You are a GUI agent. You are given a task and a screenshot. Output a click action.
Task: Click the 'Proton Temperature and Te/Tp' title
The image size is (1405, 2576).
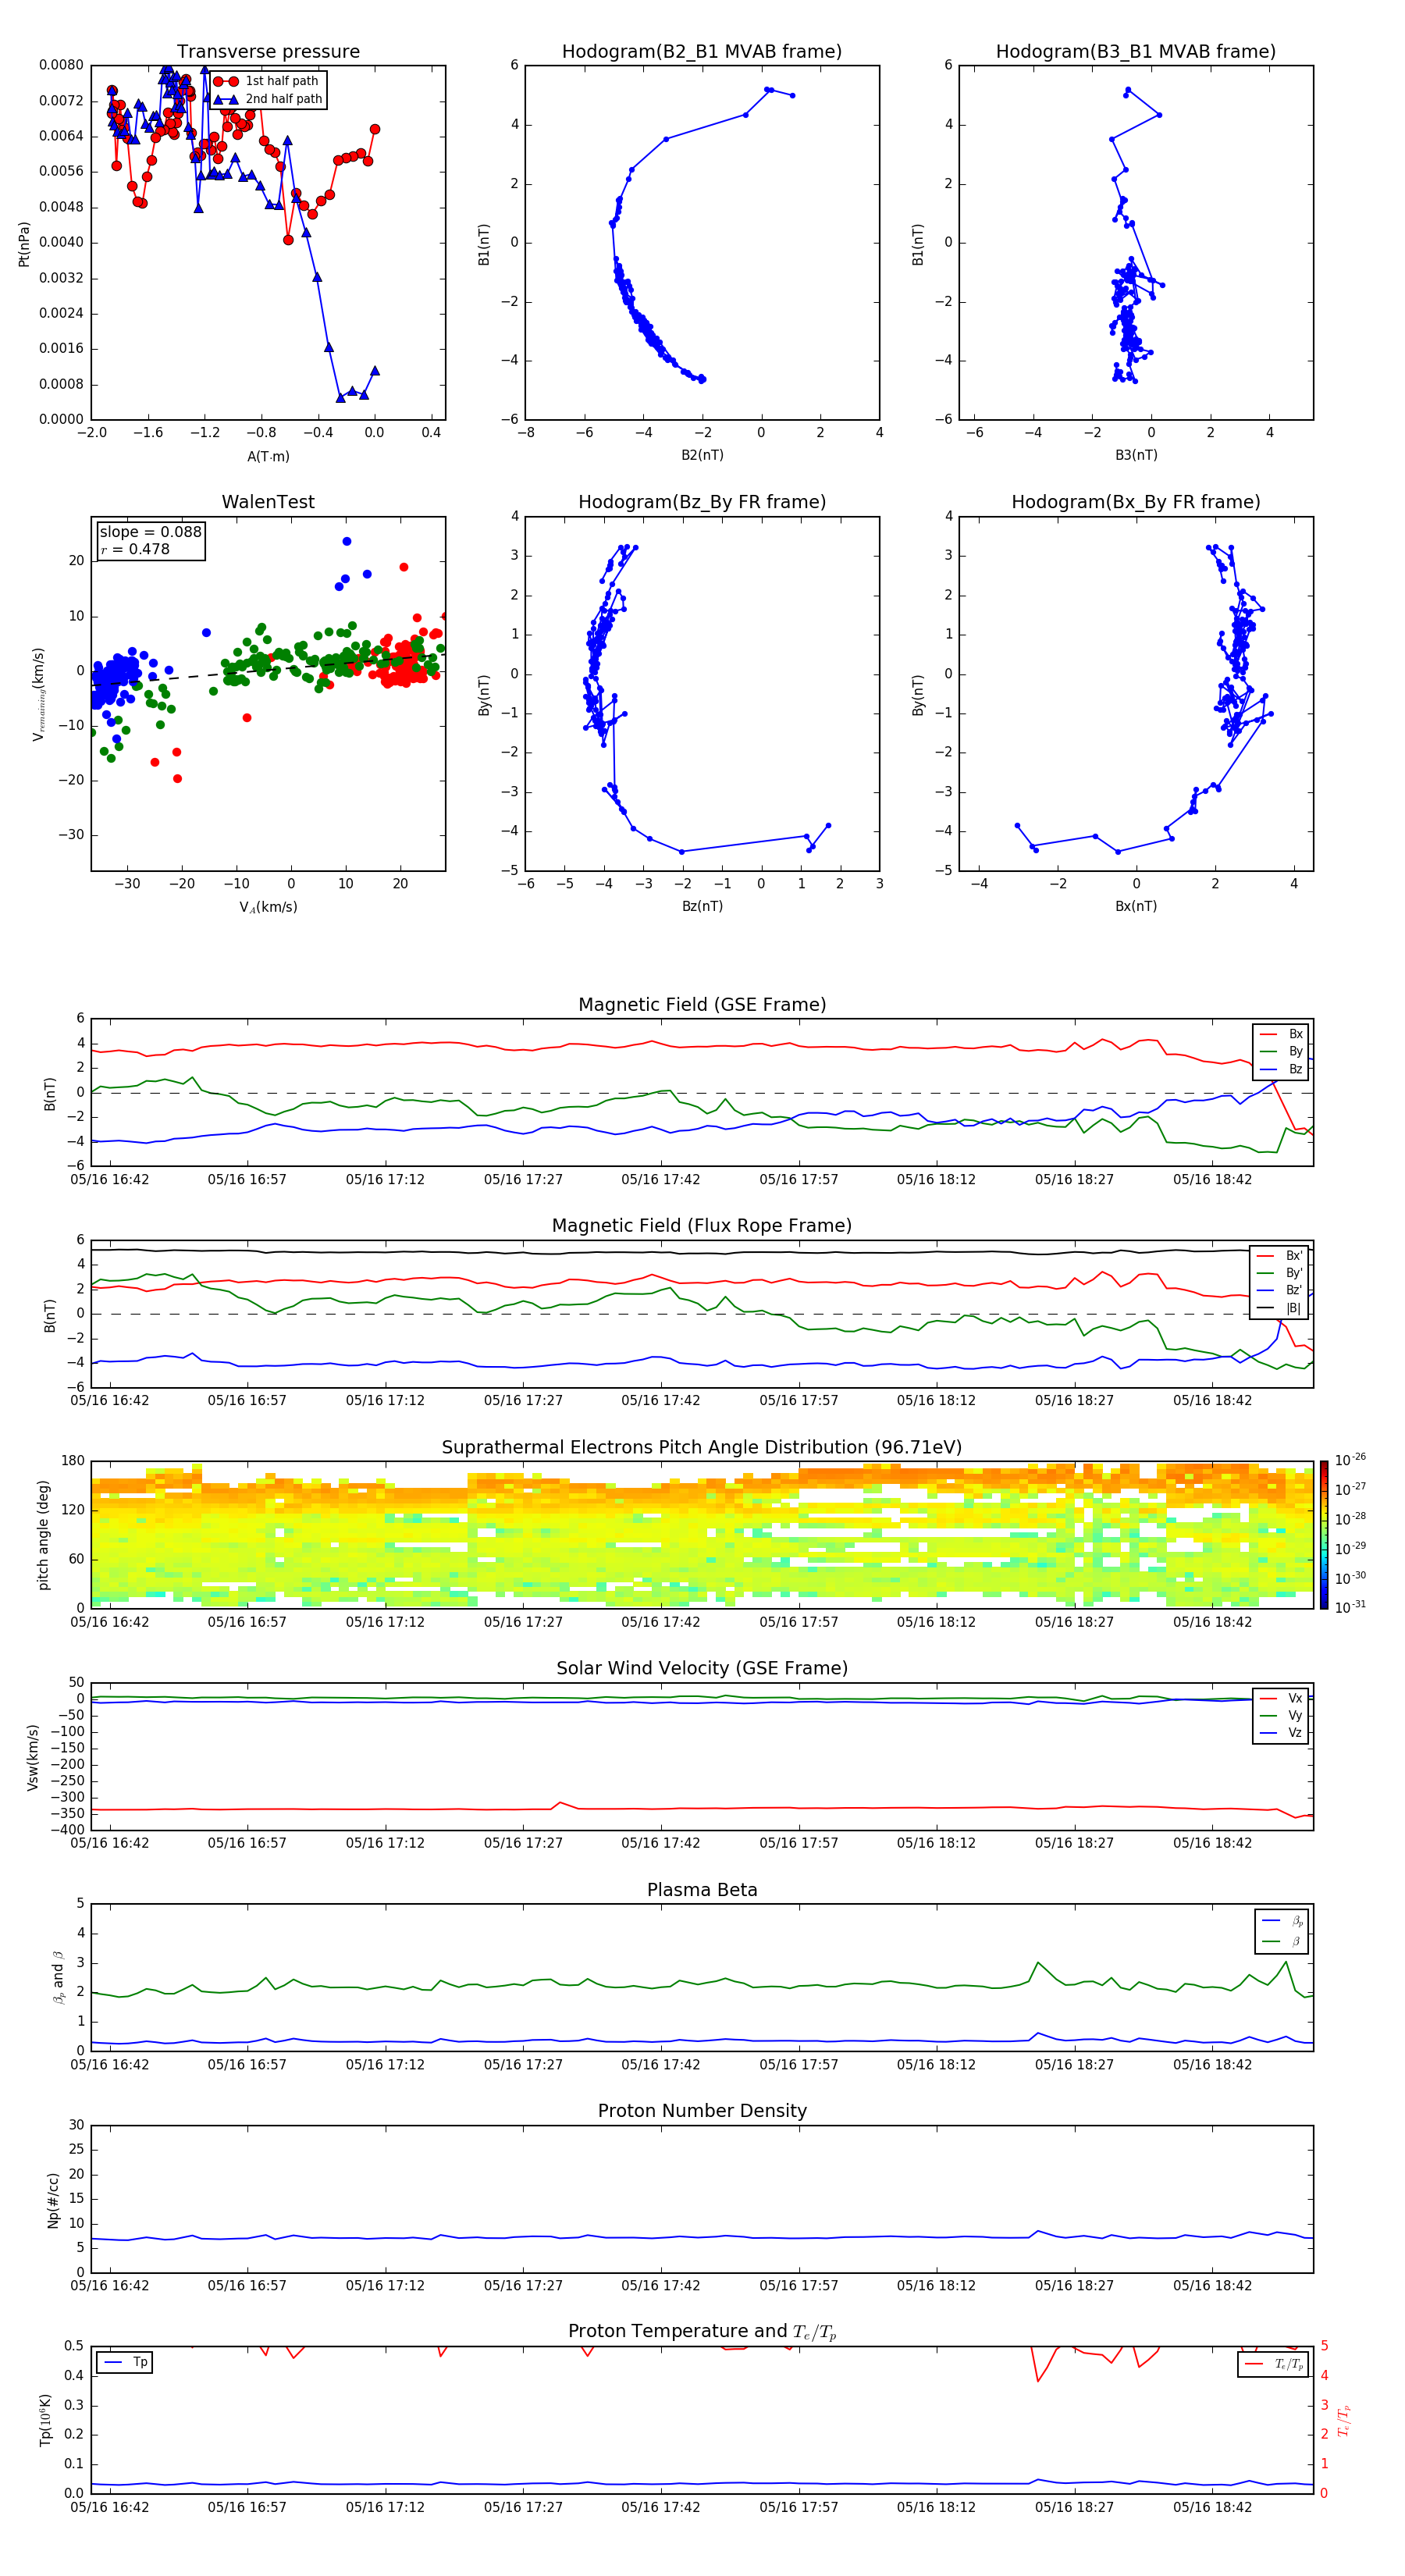(x=702, y=2332)
